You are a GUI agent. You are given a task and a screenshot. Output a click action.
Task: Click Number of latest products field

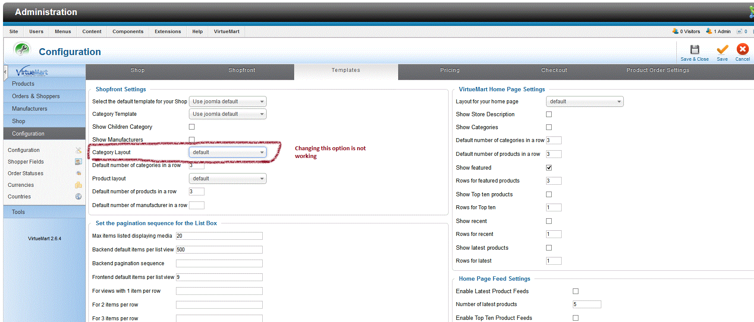point(587,304)
